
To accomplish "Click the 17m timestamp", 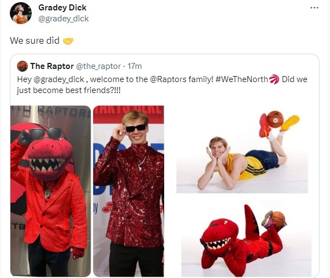I will point(135,66).
